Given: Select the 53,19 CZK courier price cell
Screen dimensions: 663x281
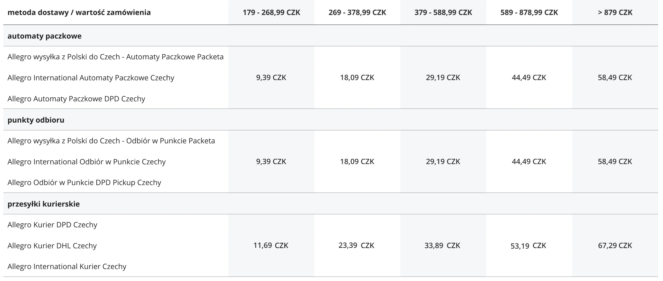Looking at the screenshot, I should [x=528, y=246].
